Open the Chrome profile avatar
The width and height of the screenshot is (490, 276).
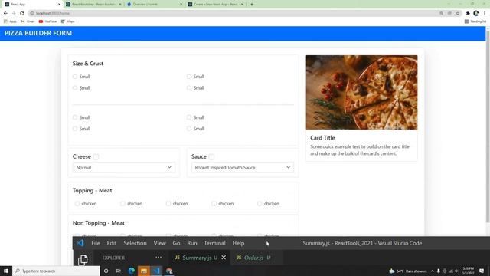coord(476,14)
